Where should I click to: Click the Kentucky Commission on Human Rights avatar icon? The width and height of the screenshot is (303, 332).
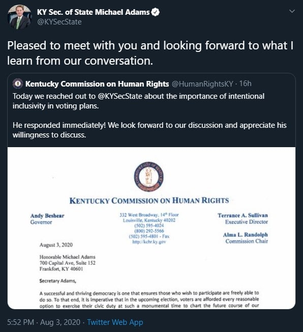click(x=18, y=84)
